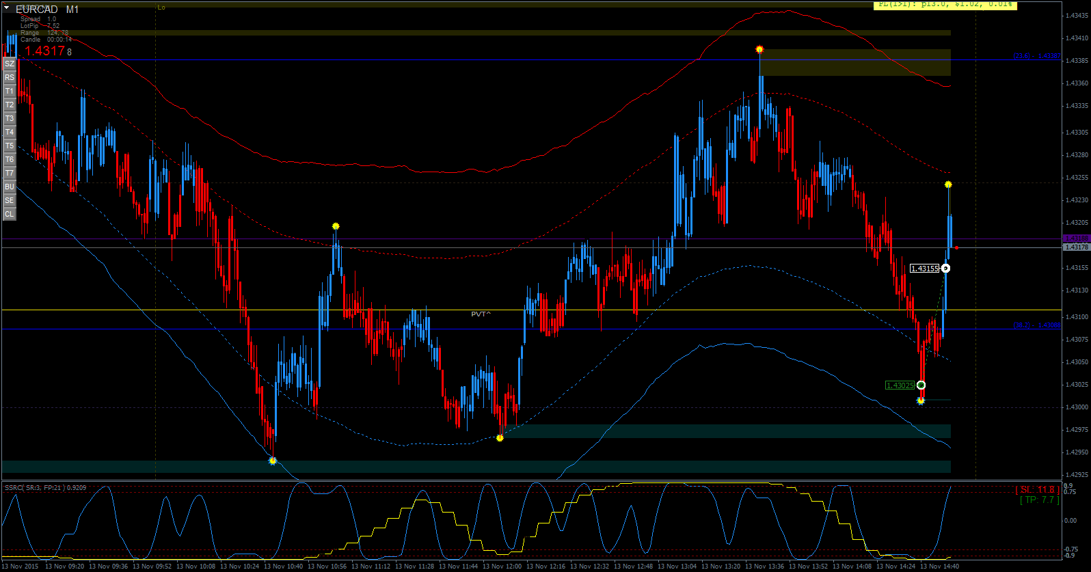Click the 13 Nov 12:00 time axis label

point(502,566)
